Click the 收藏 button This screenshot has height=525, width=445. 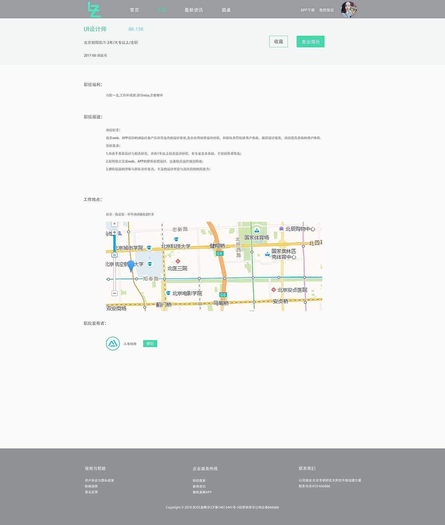point(278,41)
